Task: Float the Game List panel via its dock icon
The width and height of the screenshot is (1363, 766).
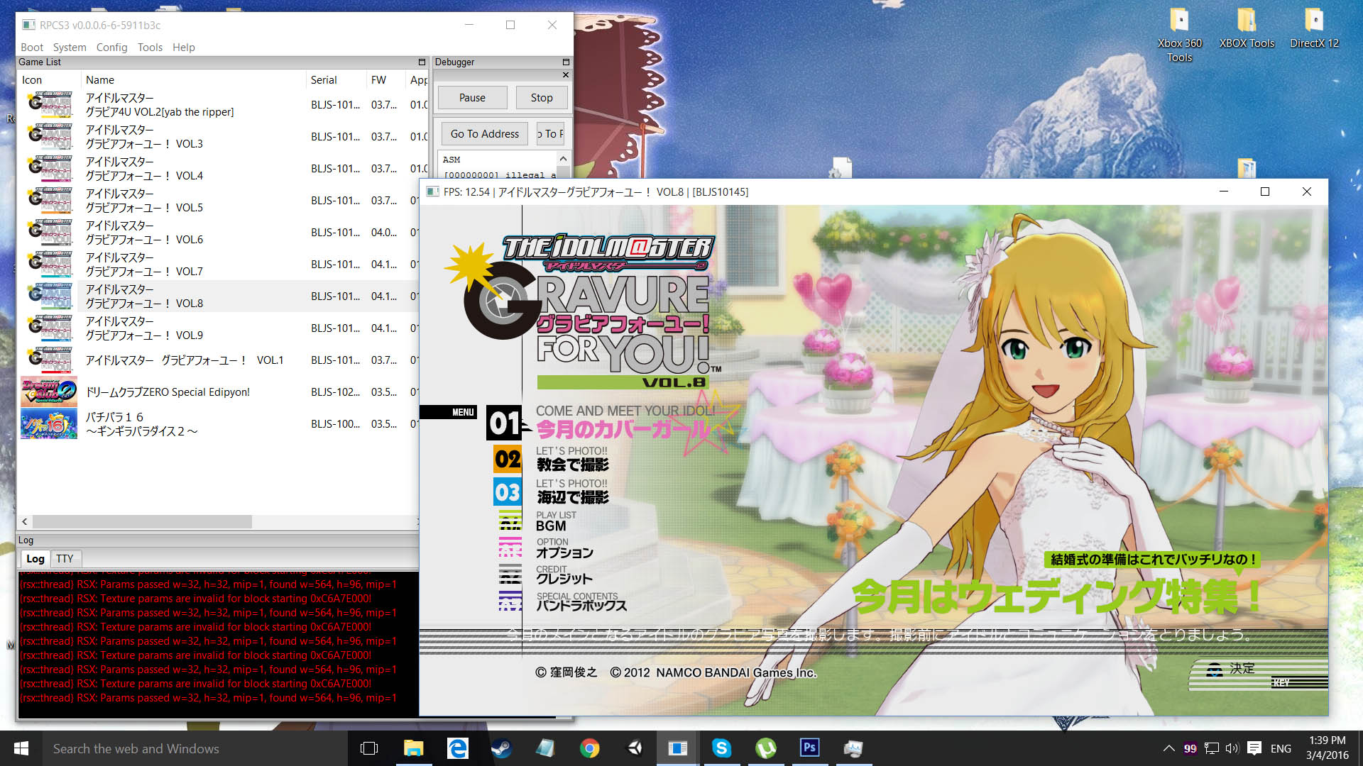Action: click(x=422, y=62)
